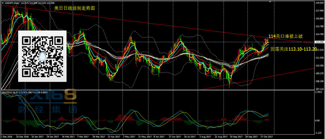Image resolution: width=325 pixels, height=139 pixels.
Task: Click the MACD 0.00 level label
Action: tap(318, 121)
